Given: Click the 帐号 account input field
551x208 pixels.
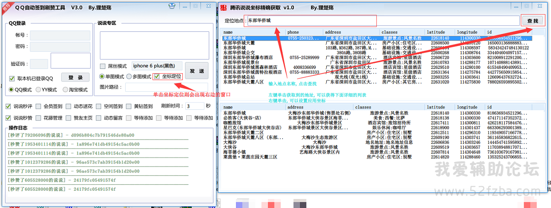Looking at the screenshot, I should click(x=60, y=35).
